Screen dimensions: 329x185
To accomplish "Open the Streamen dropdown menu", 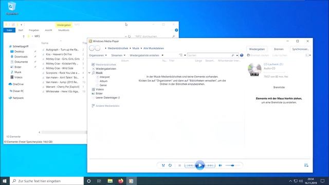I will 118,55.
